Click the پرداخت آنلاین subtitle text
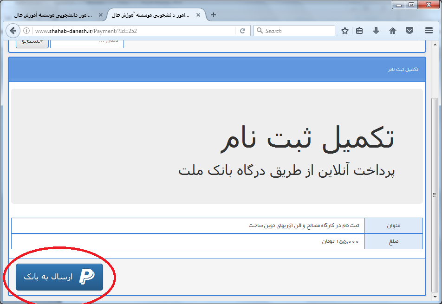 (286, 171)
